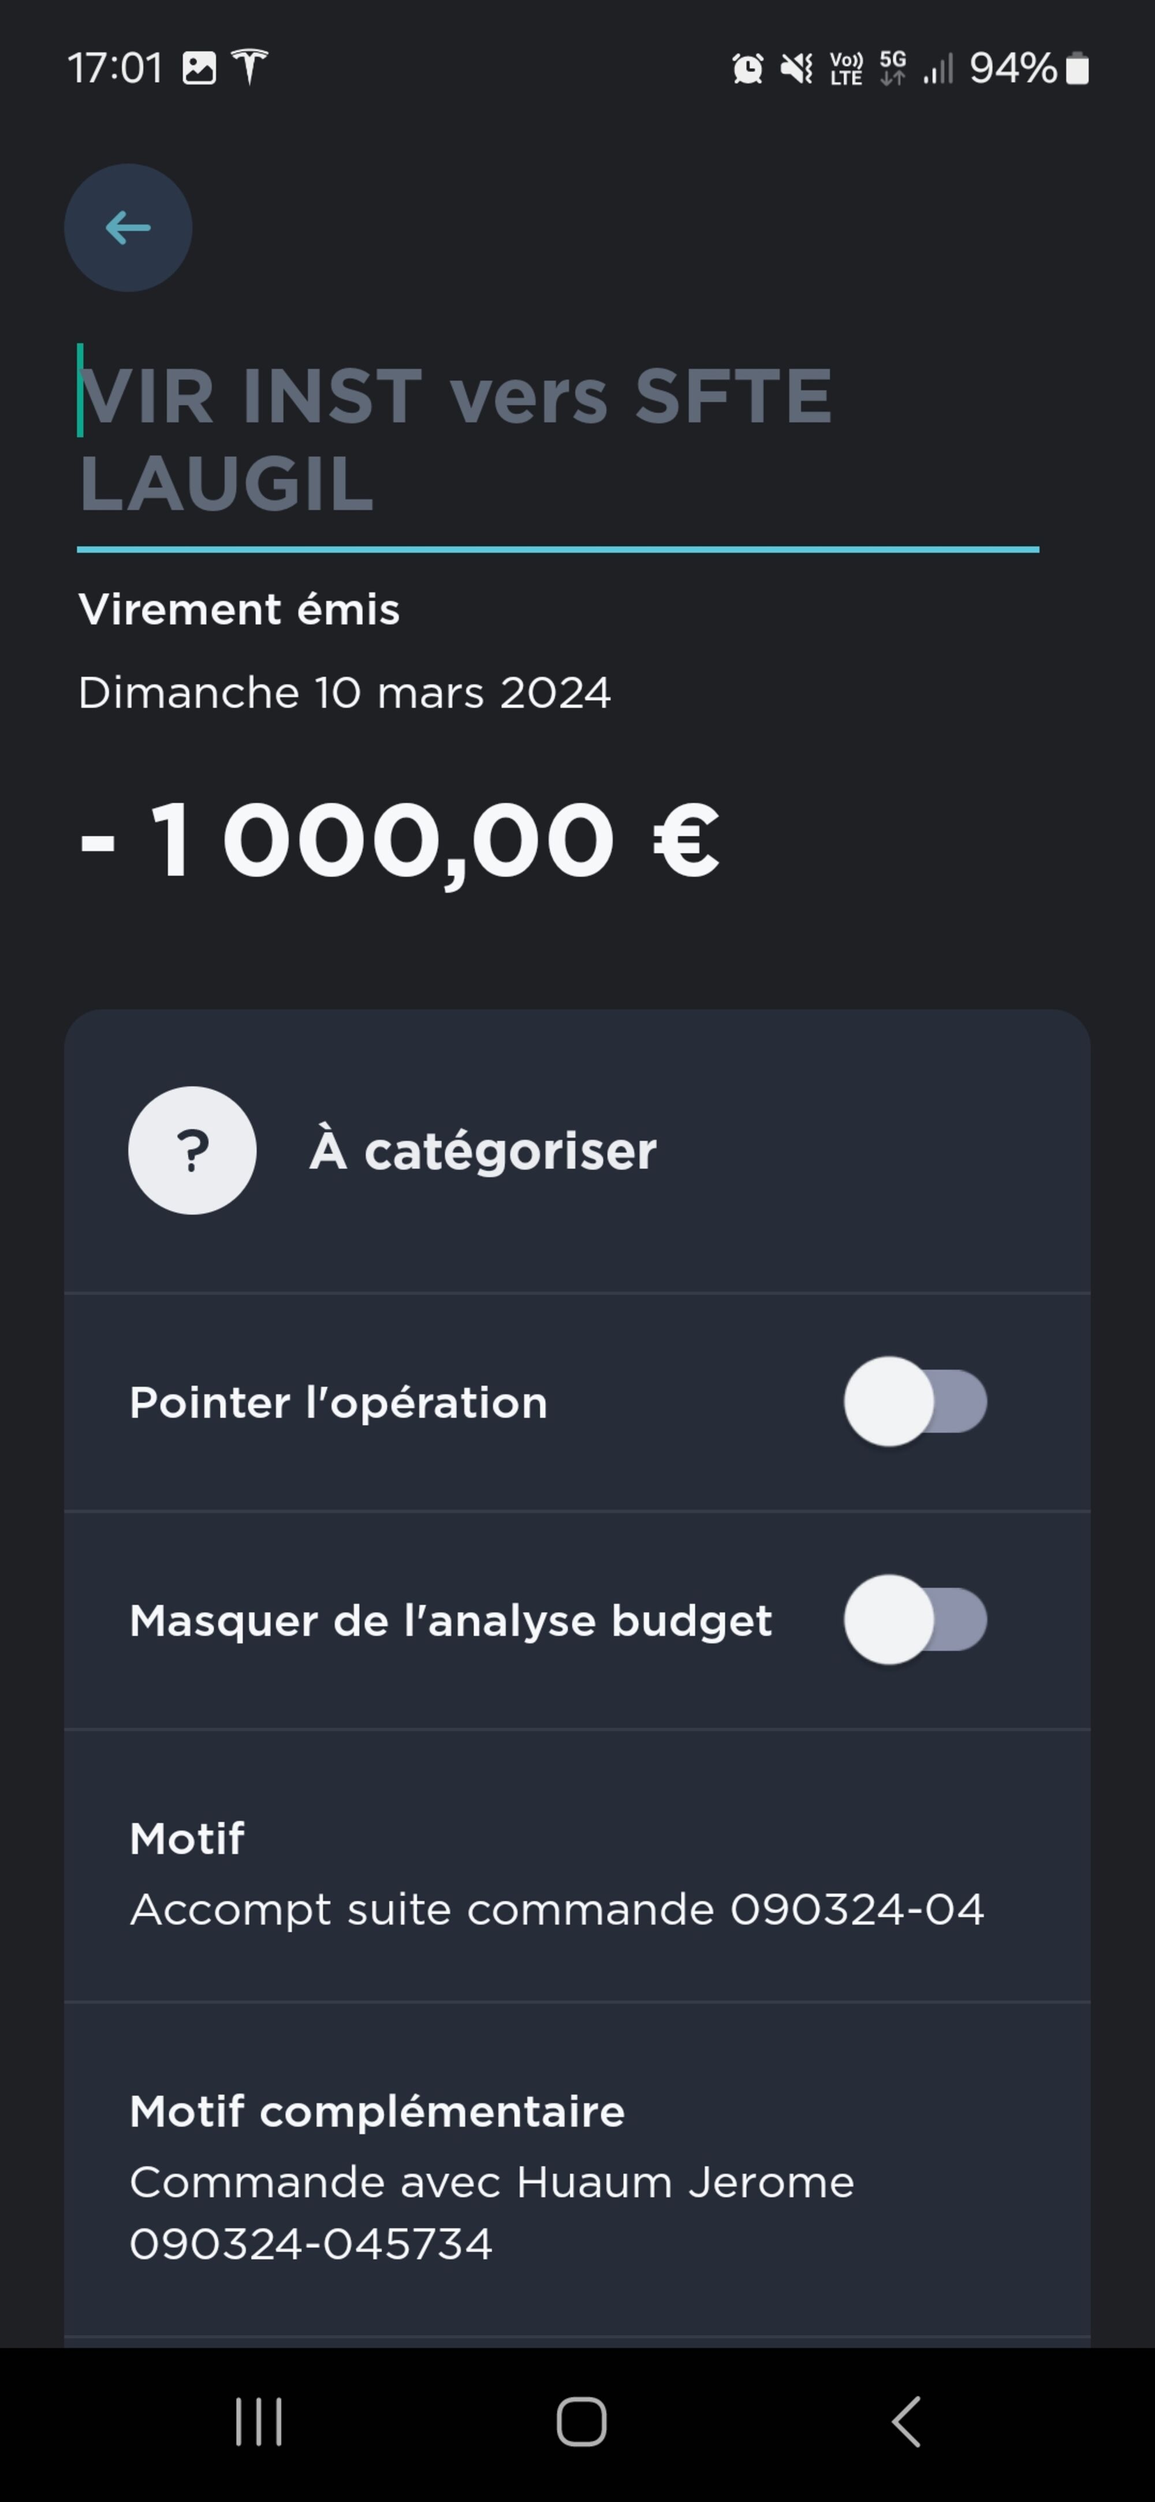
Task: Tap the Motif complémentaire reference text
Action: point(491,2213)
